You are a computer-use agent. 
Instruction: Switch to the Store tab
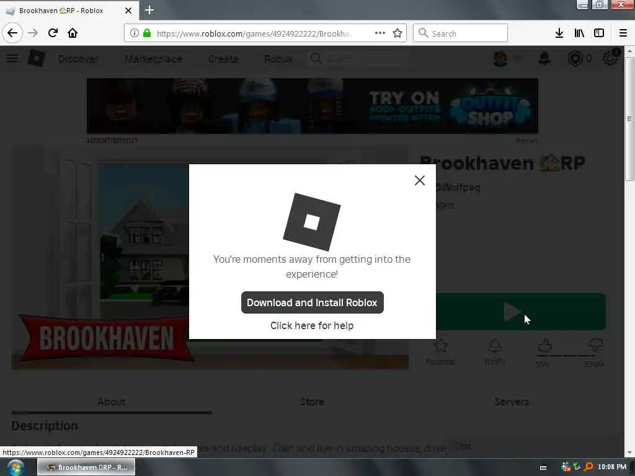[312, 402]
